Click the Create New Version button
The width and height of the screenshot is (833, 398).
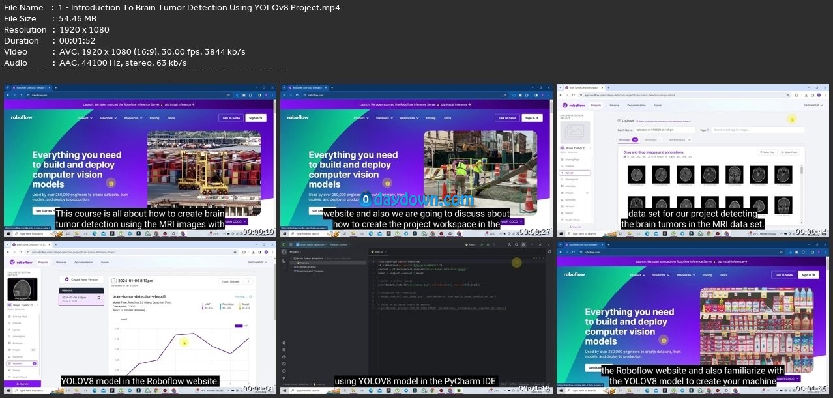tap(80, 279)
